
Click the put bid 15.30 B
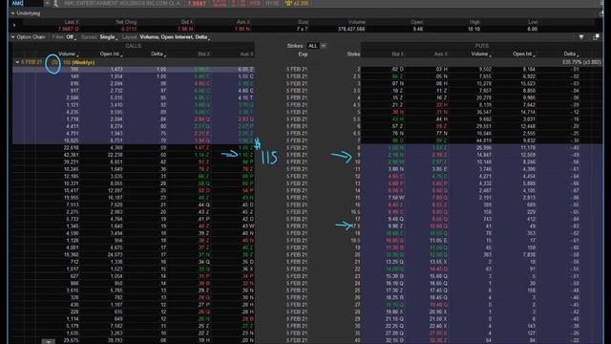pyautogui.click(x=394, y=276)
